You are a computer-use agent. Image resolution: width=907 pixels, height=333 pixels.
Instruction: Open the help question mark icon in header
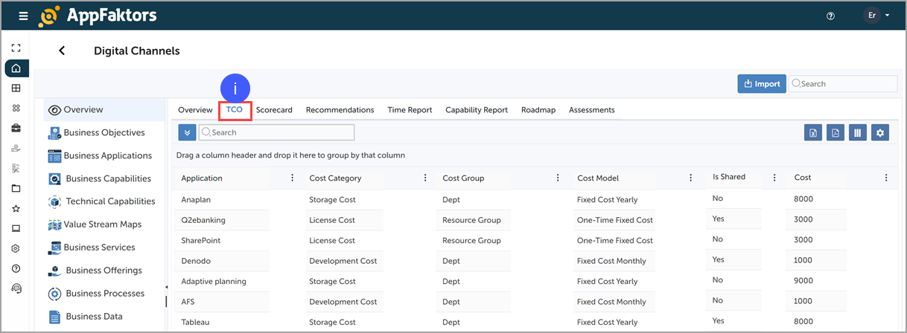tap(831, 16)
